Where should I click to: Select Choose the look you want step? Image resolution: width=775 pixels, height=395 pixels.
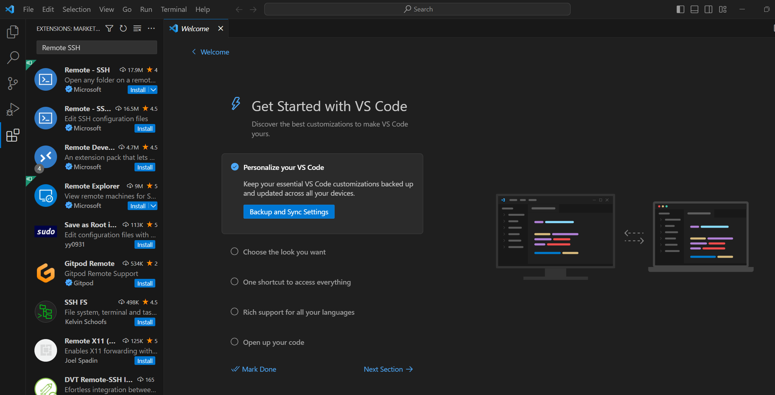click(284, 252)
